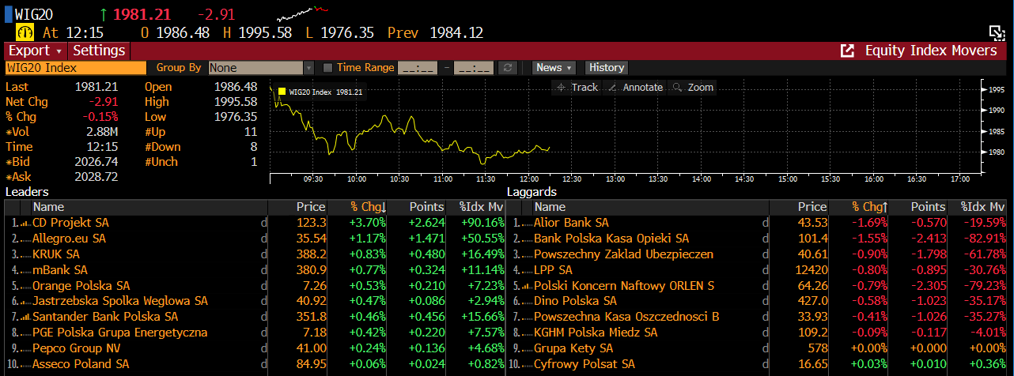This screenshot has height=376, width=1014.
Task: Click the pencil icon for Annotate
Action: [612, 88]
